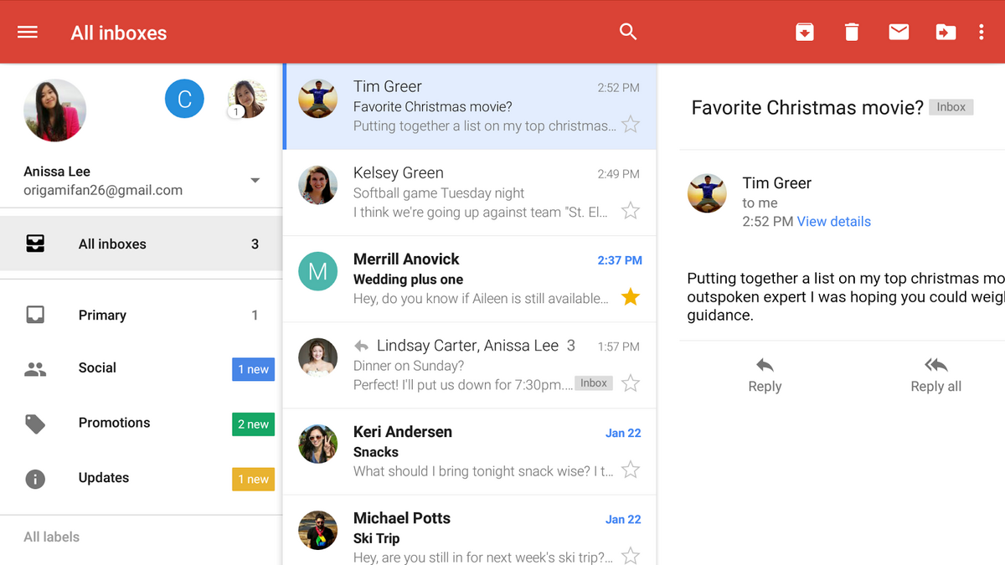Reply to Tim Greer's email
The height and width of the screenshot is (565, 1005).
click(x=764, y=375)
